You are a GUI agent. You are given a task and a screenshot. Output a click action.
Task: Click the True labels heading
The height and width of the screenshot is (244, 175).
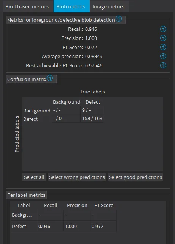click(x=92, y=92)
